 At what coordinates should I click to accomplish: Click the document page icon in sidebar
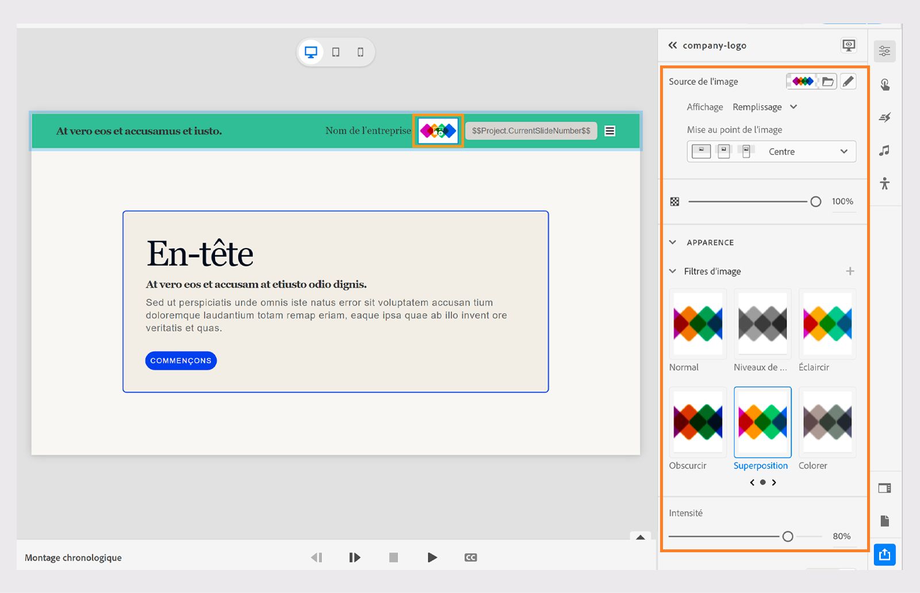[885, 521]
